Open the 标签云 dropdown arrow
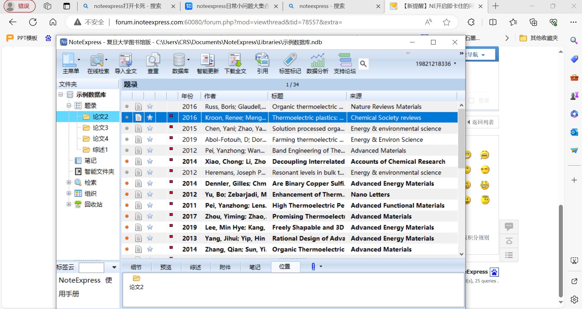The width and height of the screenshot is (582, 309). pyautogui.click(x=114, y=267)
